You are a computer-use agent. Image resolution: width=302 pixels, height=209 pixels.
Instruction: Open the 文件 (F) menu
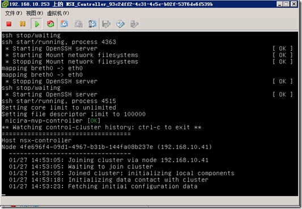(x=14, y=13)
